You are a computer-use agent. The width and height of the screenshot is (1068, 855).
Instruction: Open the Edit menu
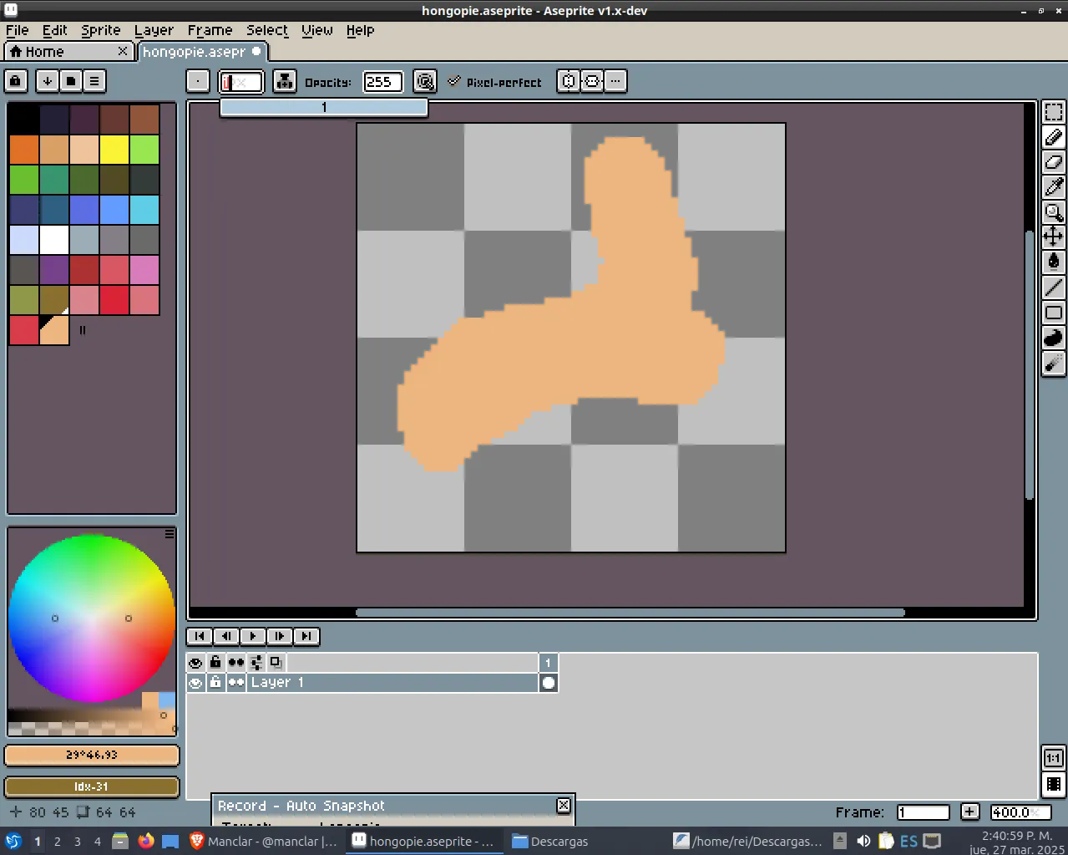[55, 30]
